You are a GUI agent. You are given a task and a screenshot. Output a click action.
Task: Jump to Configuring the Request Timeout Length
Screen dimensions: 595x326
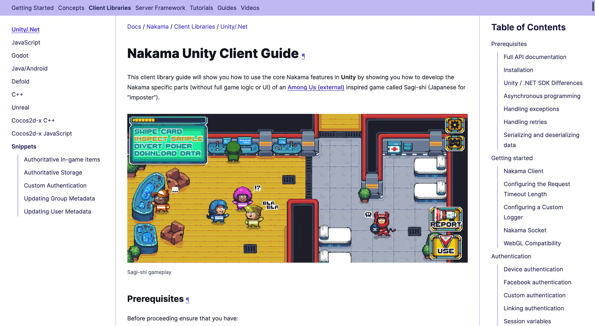537,189
